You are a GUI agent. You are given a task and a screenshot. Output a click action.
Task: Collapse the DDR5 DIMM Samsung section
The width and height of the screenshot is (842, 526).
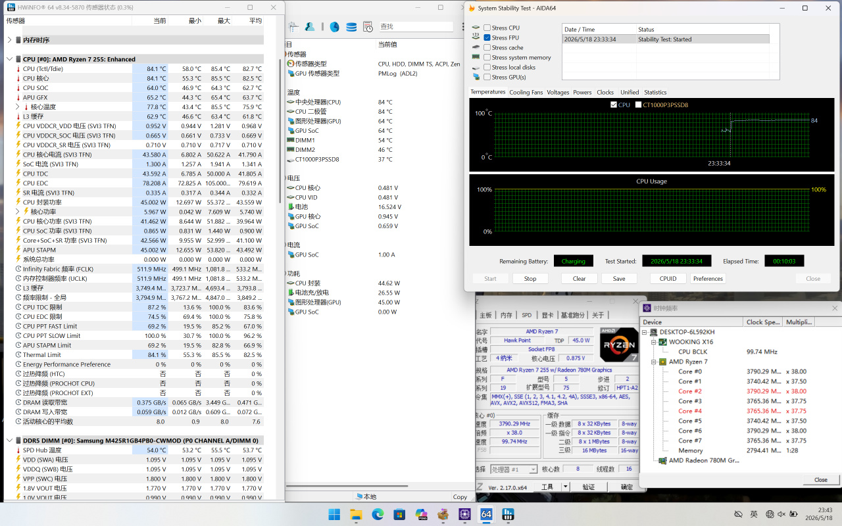[9, 441]
